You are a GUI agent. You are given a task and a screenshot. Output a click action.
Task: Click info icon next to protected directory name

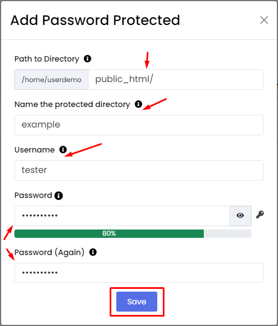click(138, 104)
